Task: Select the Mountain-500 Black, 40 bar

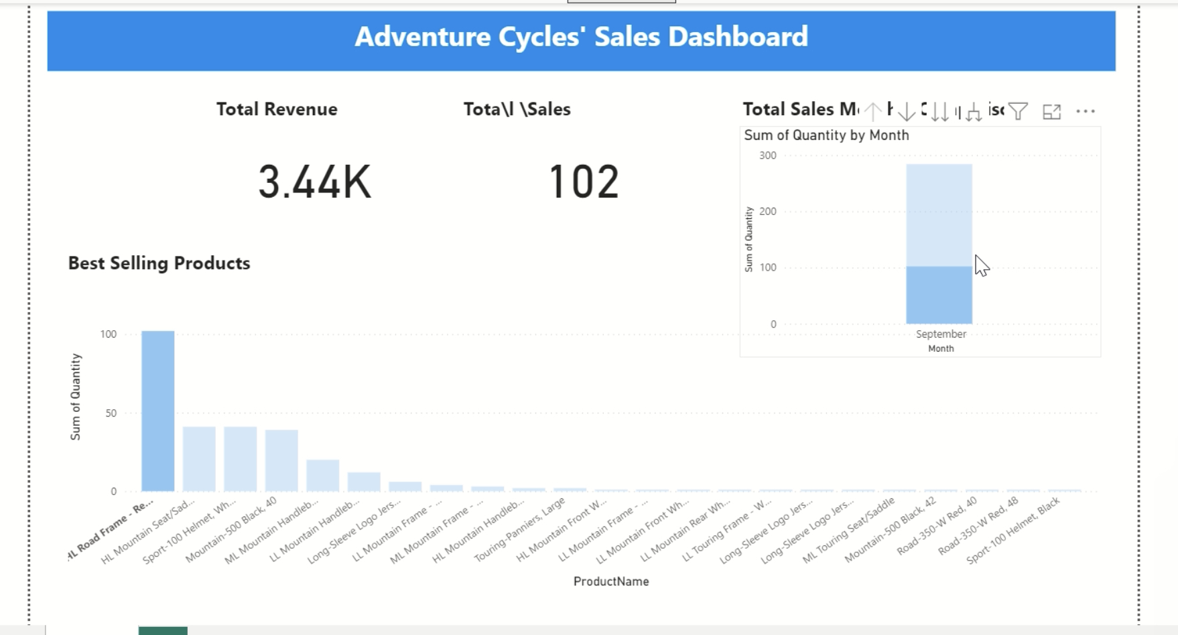Action: coord(282,459)
